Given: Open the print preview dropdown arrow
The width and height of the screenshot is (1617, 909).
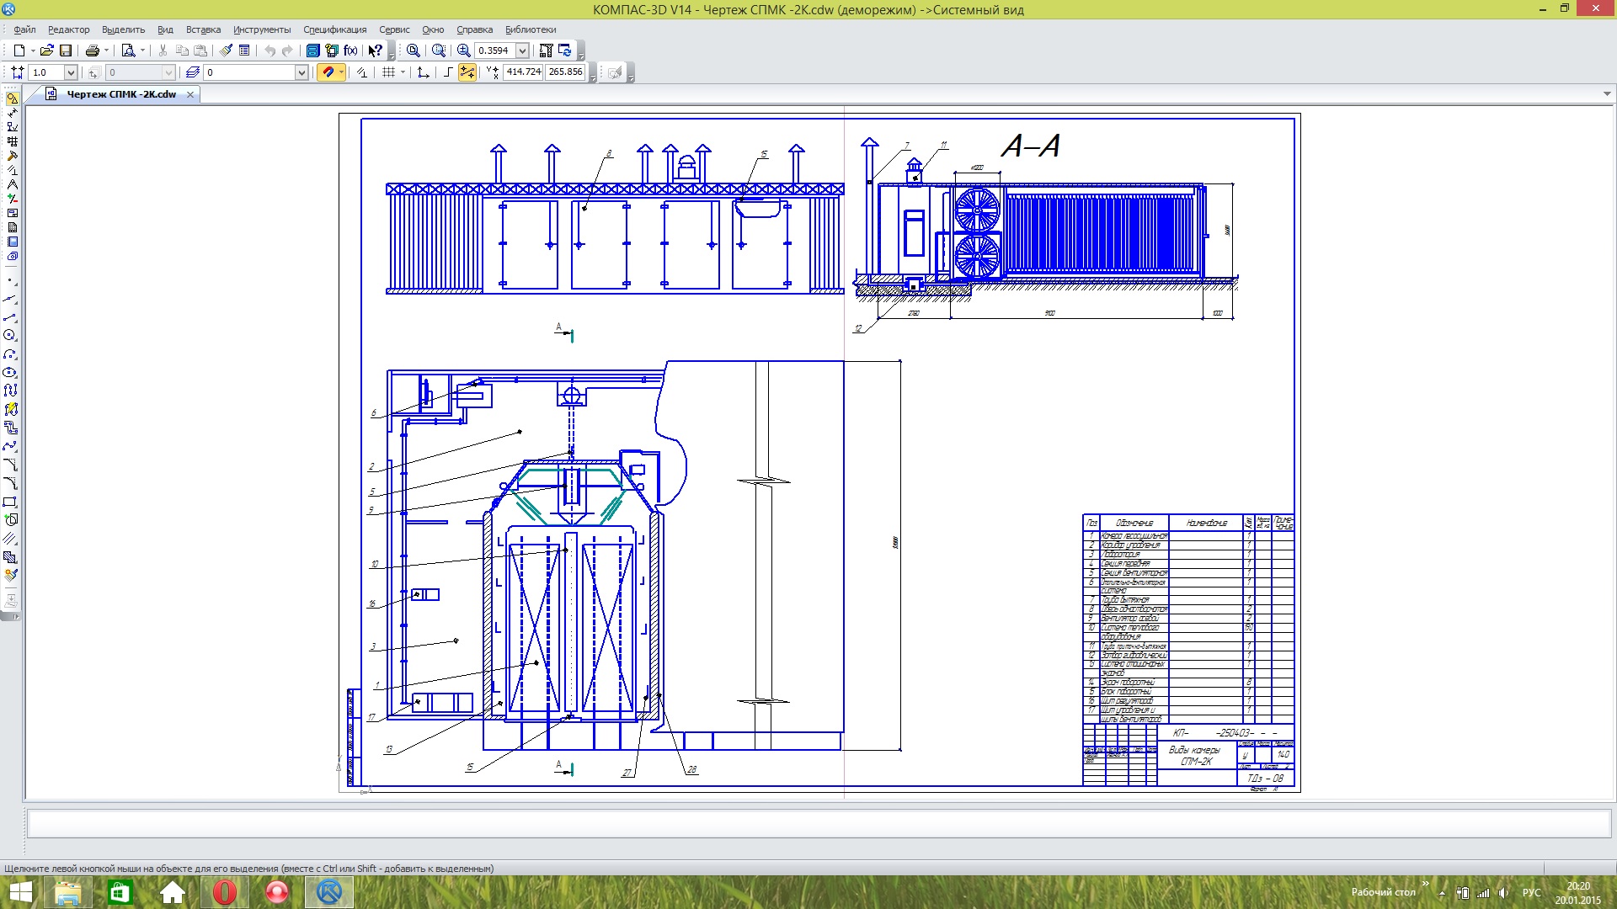Looking at the screenshot, I should coord(142,50).
